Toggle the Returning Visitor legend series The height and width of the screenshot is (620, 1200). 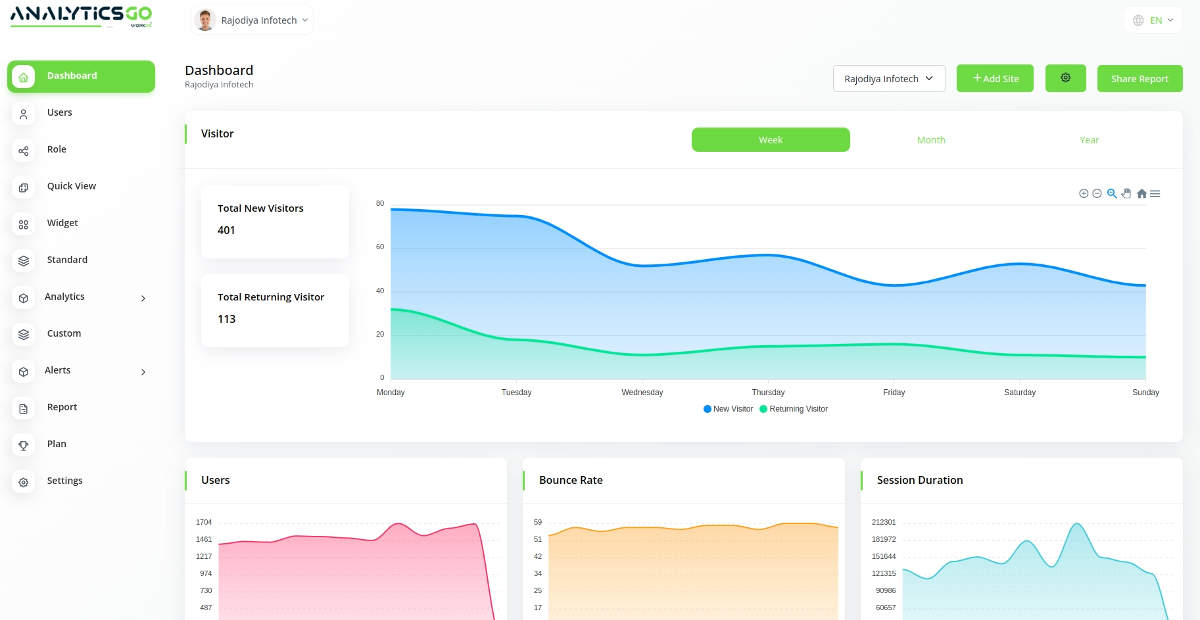[x=798, y=409]
